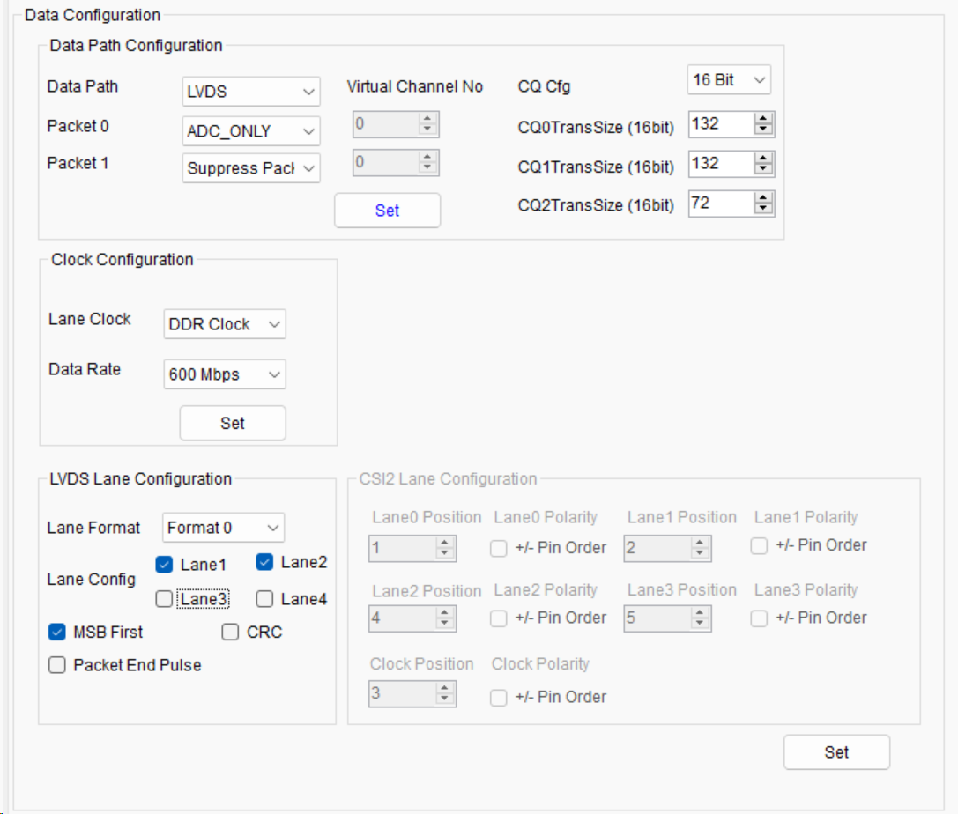
Task: Open Data Rate 600 Mbps dropdown
Action: tap(224, 374)
